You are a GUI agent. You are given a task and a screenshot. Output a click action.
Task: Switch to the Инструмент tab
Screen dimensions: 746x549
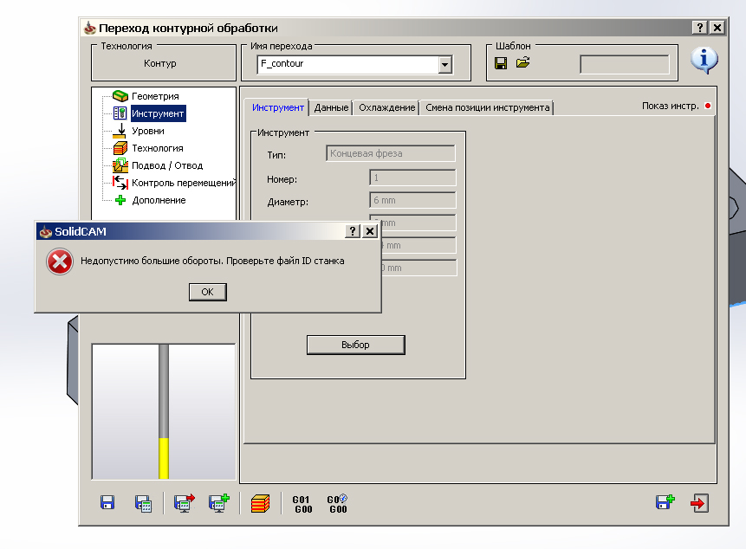(278, 107)
